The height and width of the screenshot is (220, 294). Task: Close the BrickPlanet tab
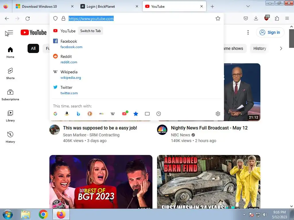click(x=137, y=6)
